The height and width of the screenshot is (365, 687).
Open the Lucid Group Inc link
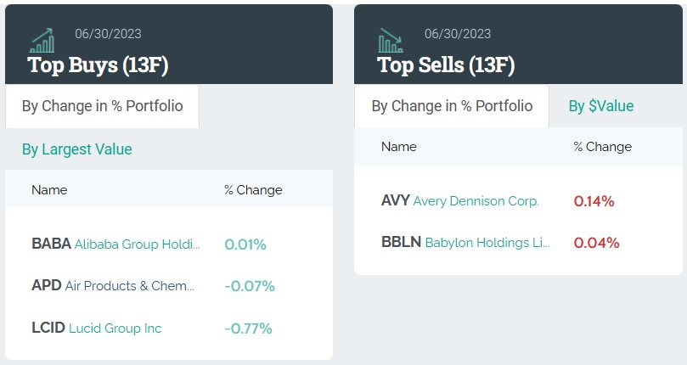(115, 328)
